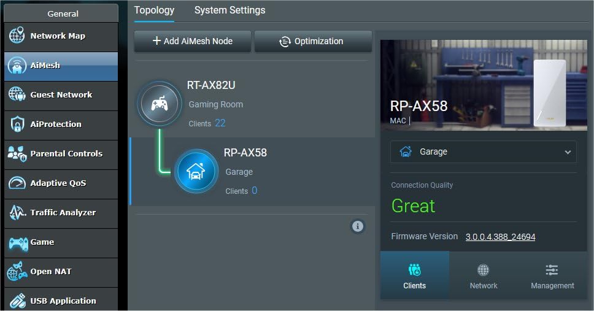This screenshot has width=594, height=311.
Task: Click the AiMesh house signal icon
Action: [17, 65]
